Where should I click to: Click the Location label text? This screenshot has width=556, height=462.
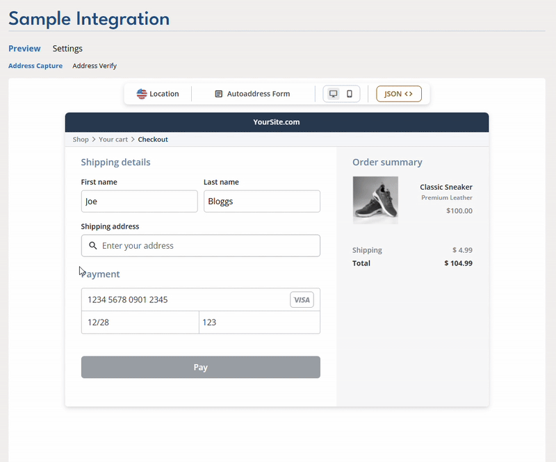click(x=164, y=94)
